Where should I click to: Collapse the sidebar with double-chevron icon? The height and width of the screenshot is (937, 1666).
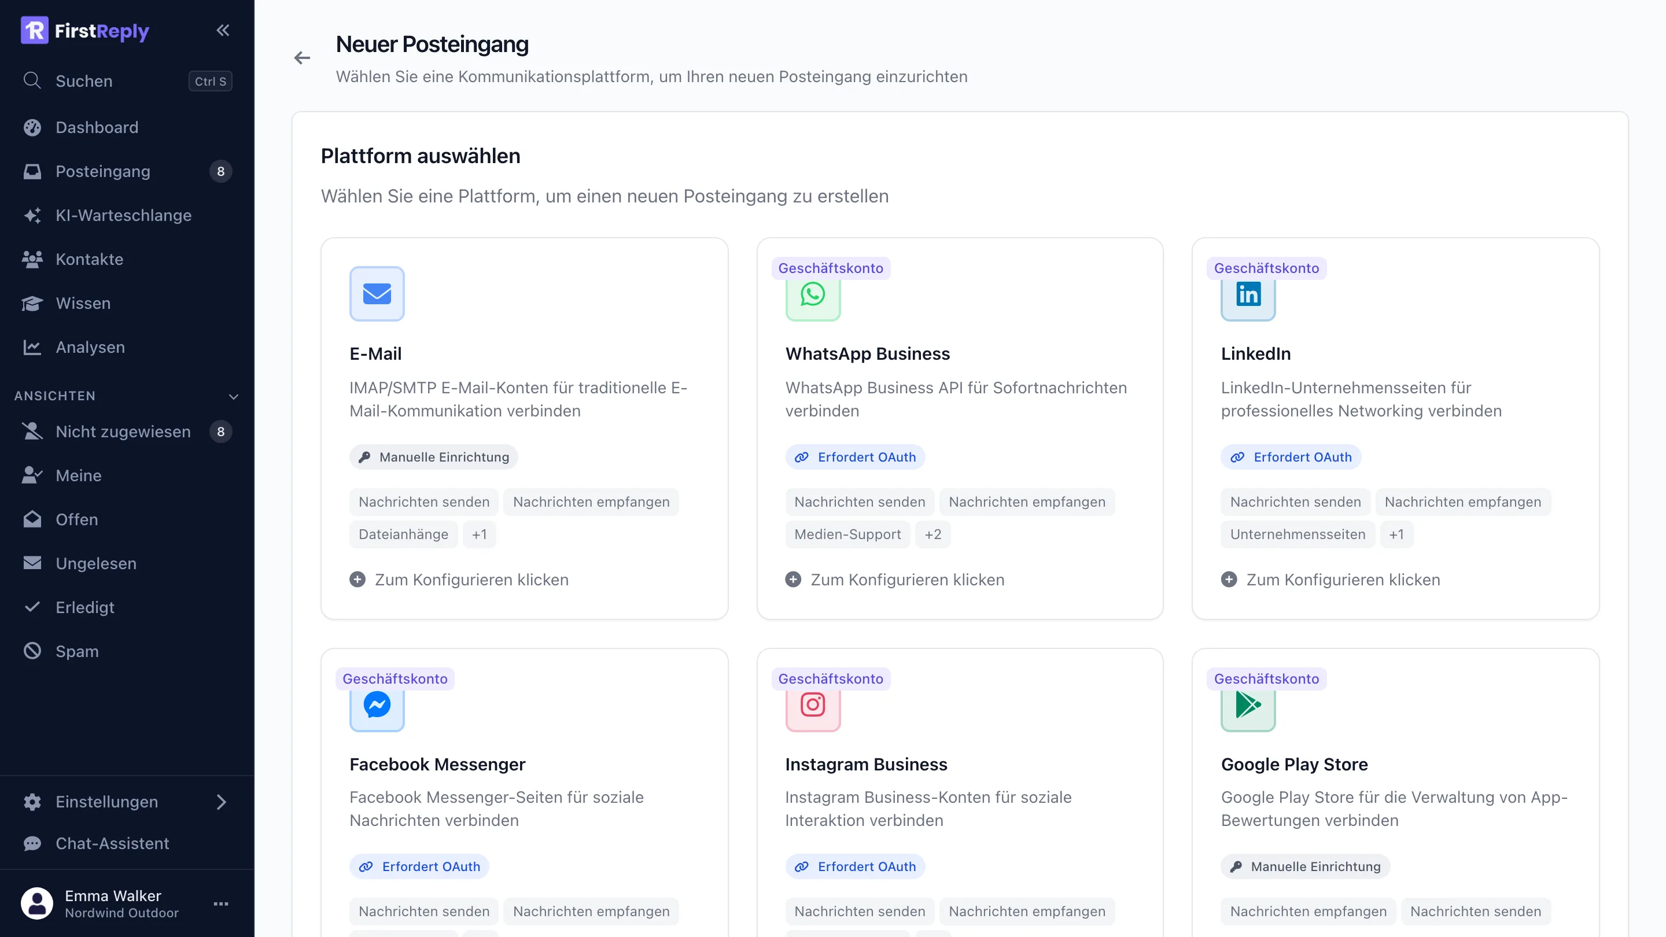(223, 31)
